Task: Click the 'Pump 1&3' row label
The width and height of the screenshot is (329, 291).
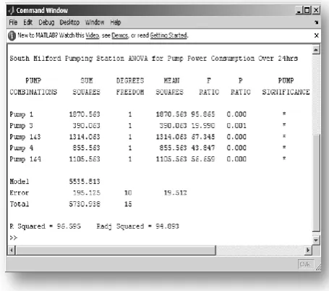Action: click(25, 137)
